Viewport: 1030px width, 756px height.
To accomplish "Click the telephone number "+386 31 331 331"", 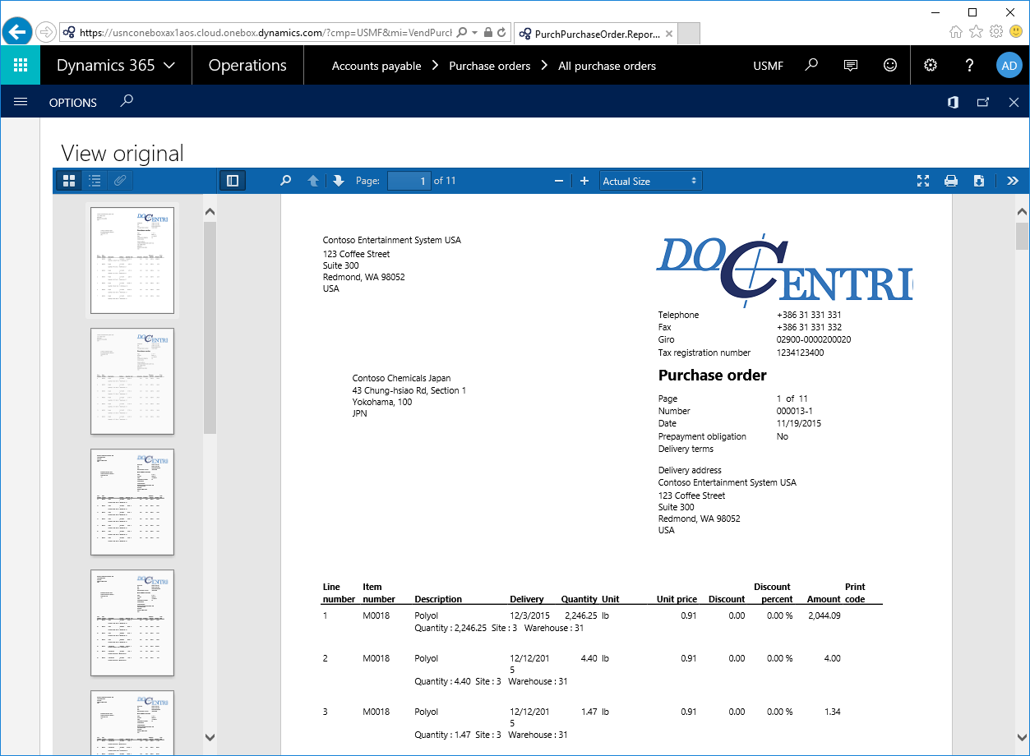I will pos(809,315).
